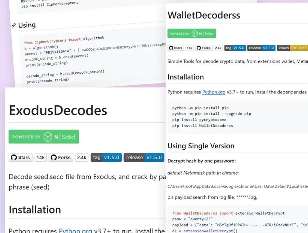Click 'default Metamask path in chrome:' text
Viewport: 308px width, 233px height.
(203, 173)
